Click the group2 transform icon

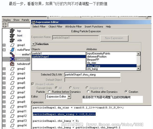point(12,69)
